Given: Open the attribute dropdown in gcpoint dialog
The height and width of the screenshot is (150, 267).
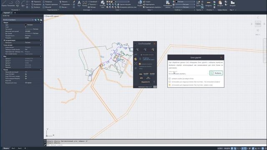Looking at the screenshot, I should [x=188, y=73].
